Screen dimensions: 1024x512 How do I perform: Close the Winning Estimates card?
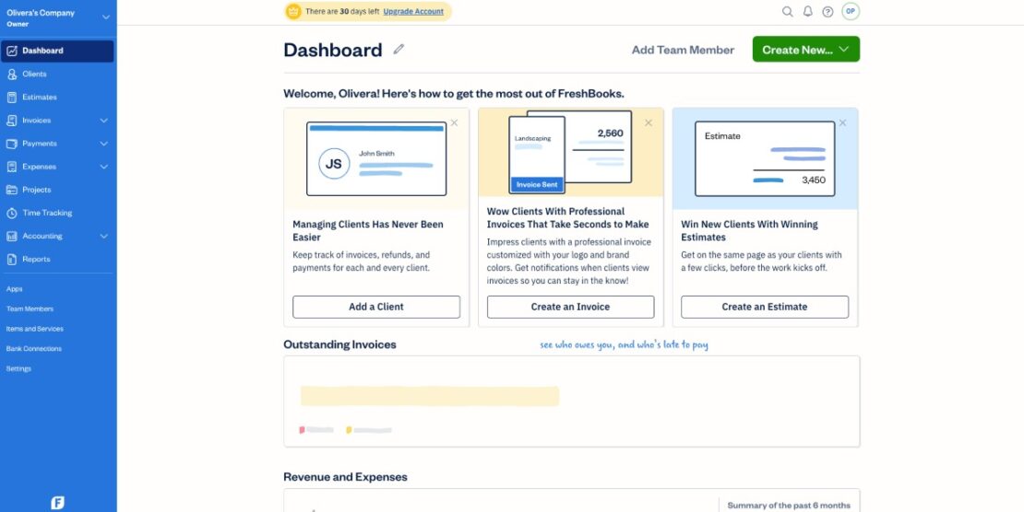click(842, 122)
